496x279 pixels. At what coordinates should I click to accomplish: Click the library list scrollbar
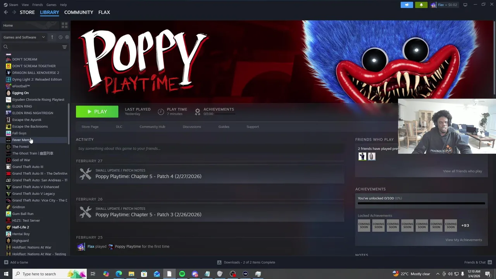pos(69,124)
